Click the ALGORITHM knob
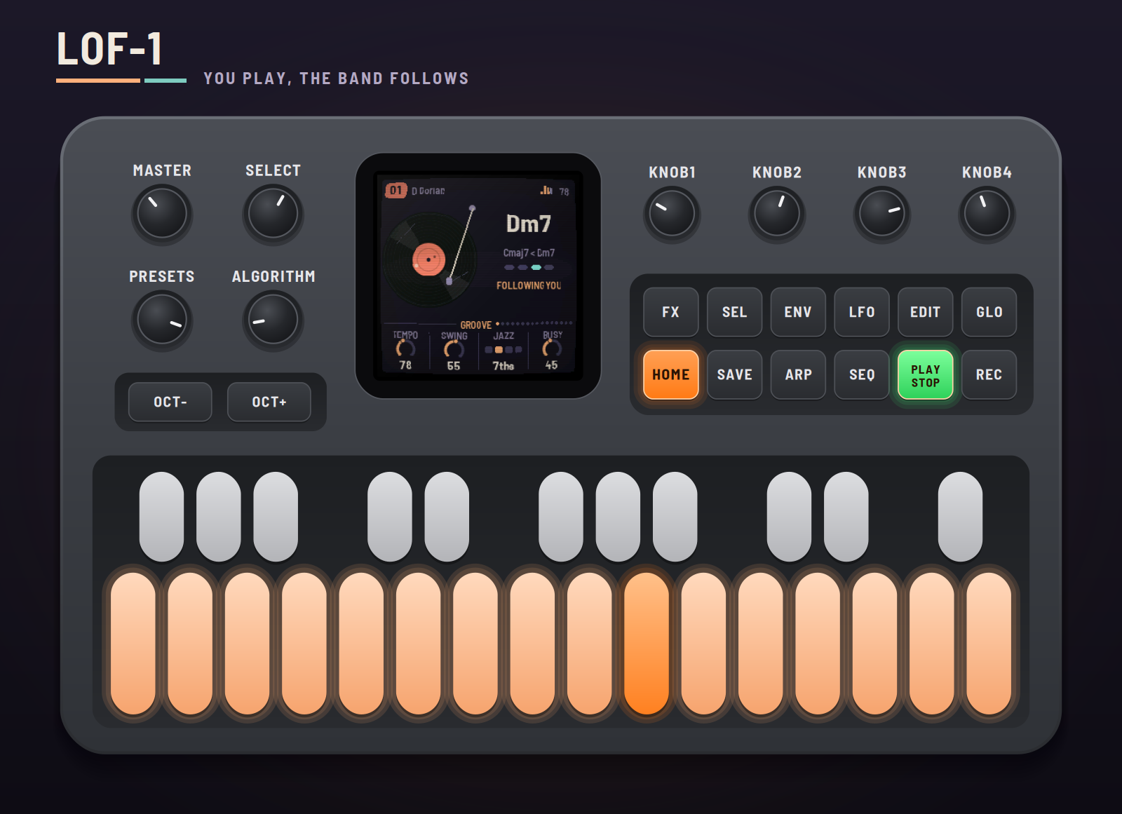 (273, 320)
